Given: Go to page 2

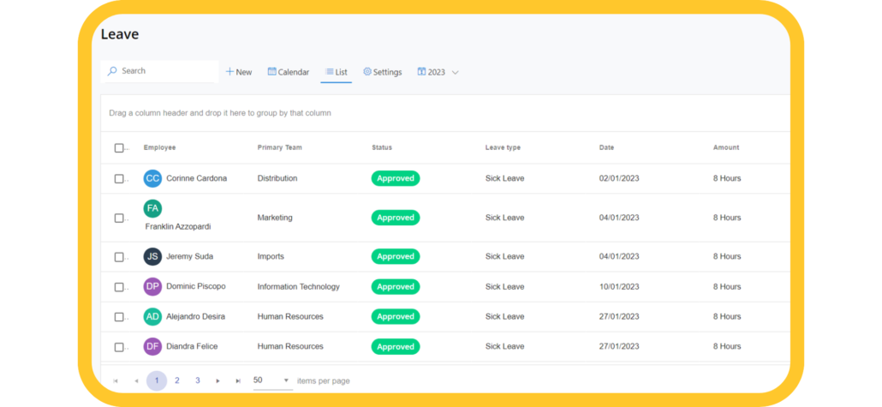Looking at the screenshot, I should click(x=176, y=381).
